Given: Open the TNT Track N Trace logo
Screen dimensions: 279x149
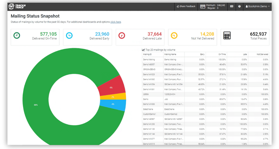Looking at the screenshot, I should coord(17,6).
